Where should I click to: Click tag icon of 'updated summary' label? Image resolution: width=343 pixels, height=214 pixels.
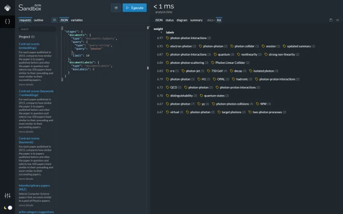(284, 46)
